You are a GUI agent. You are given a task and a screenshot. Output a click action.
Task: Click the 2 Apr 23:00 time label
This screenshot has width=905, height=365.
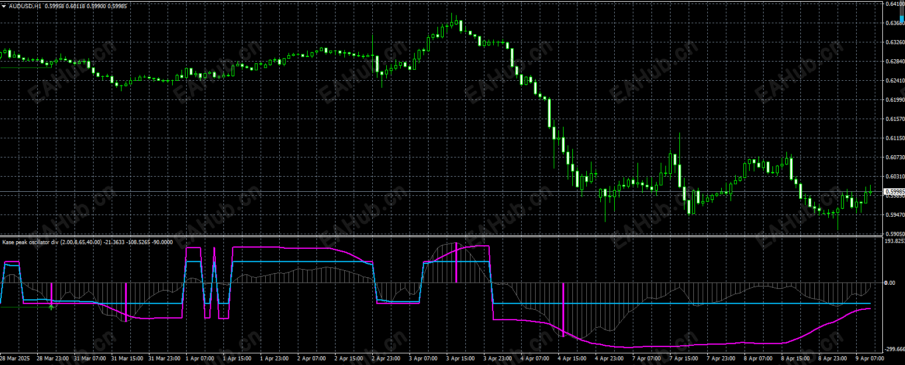[386, 359]
